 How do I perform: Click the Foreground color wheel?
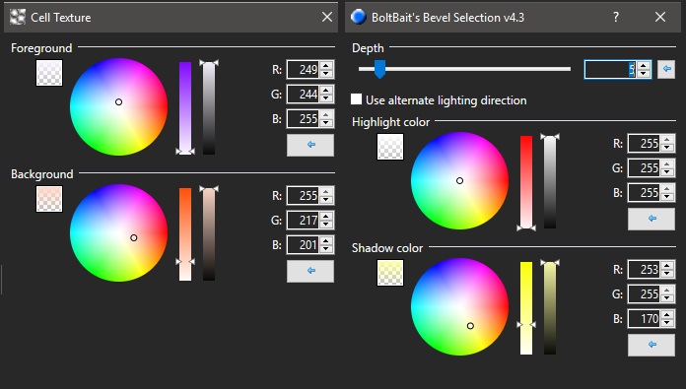[118, 106]
